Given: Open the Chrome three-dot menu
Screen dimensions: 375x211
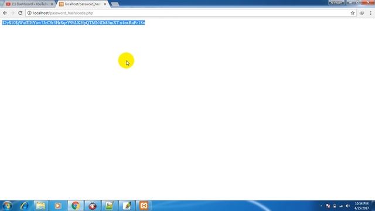Looking at the screenshot, I should pos(370,13).
